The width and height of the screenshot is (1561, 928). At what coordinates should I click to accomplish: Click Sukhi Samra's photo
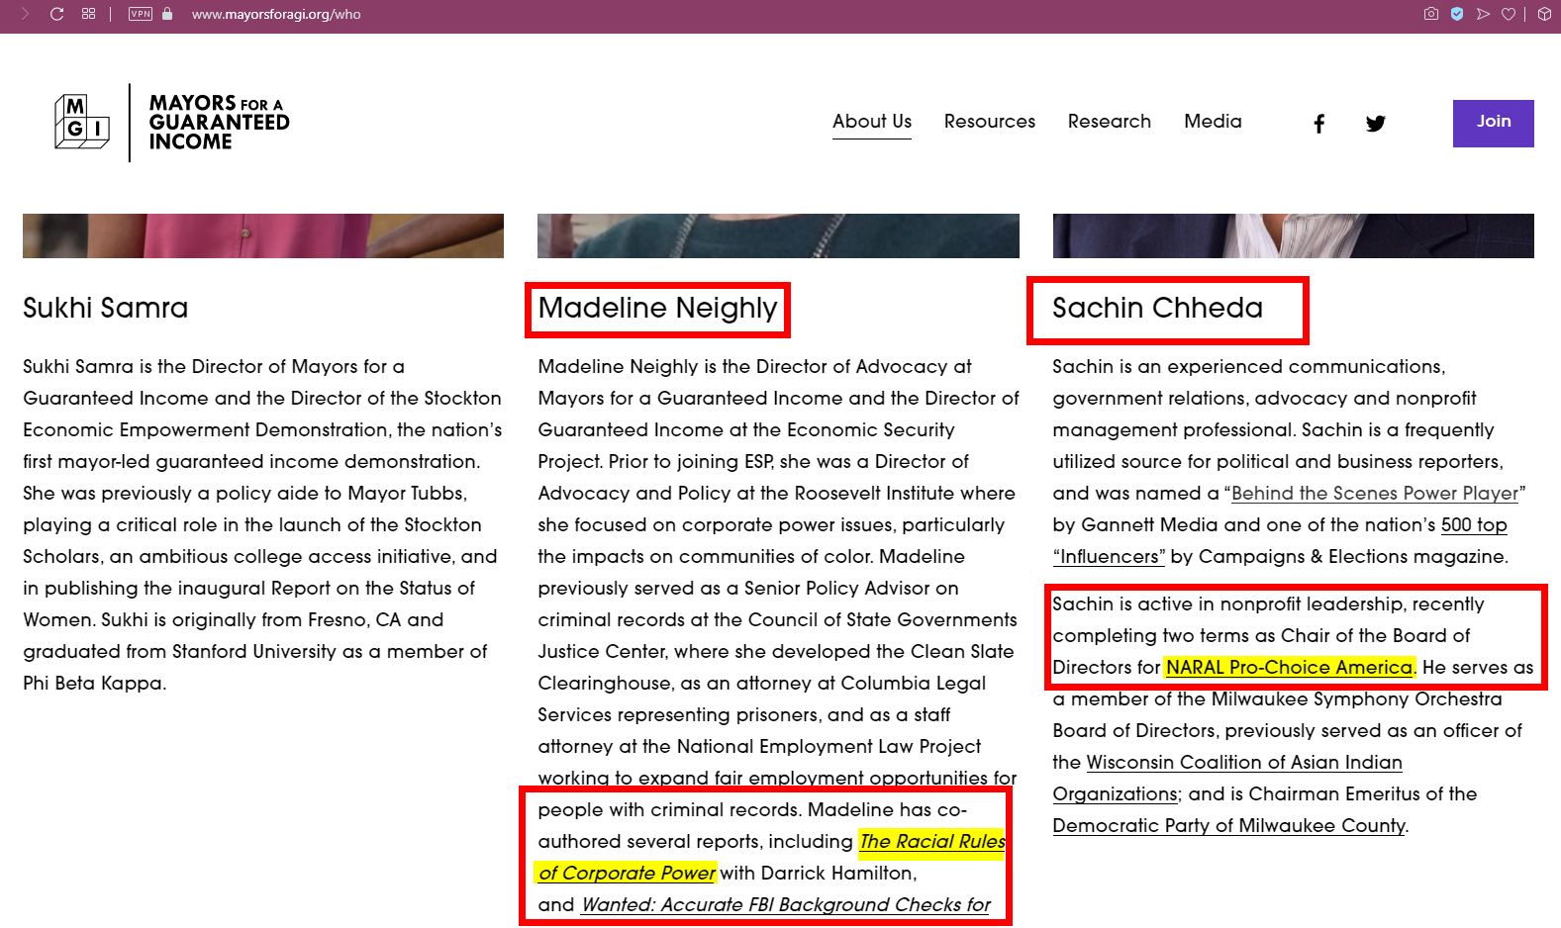coord(263,235)
